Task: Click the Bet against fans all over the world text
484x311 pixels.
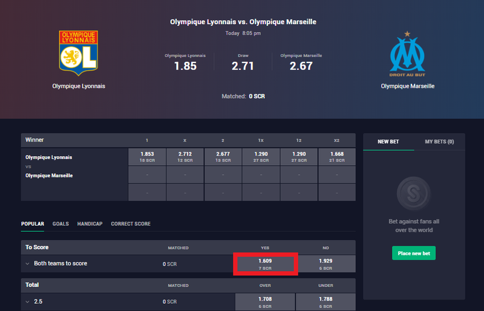Action: coord(414,226)
